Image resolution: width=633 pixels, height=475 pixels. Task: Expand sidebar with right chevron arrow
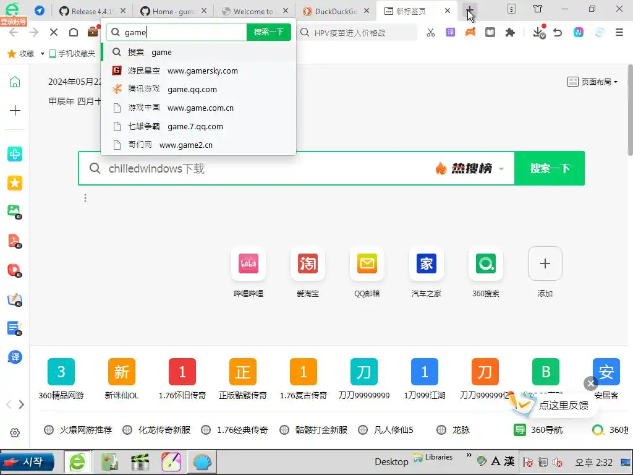click(x=22, y=404)
